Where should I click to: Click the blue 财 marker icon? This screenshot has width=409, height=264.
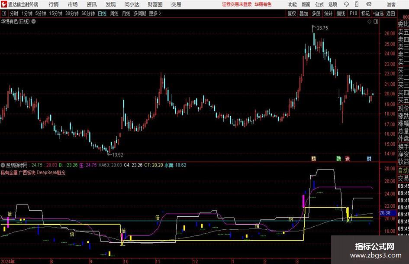369,159
